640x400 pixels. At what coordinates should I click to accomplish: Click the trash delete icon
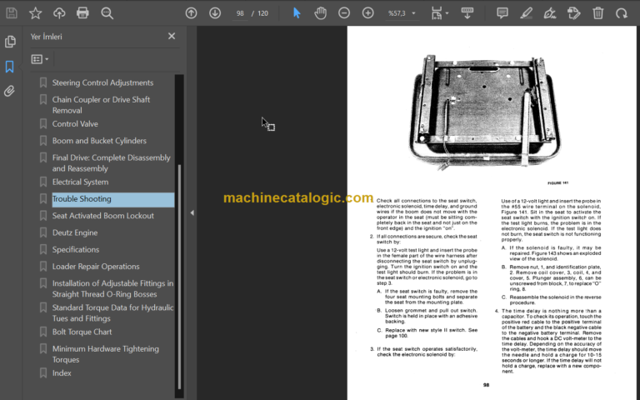pyautogui.click(x=598, y=12)
